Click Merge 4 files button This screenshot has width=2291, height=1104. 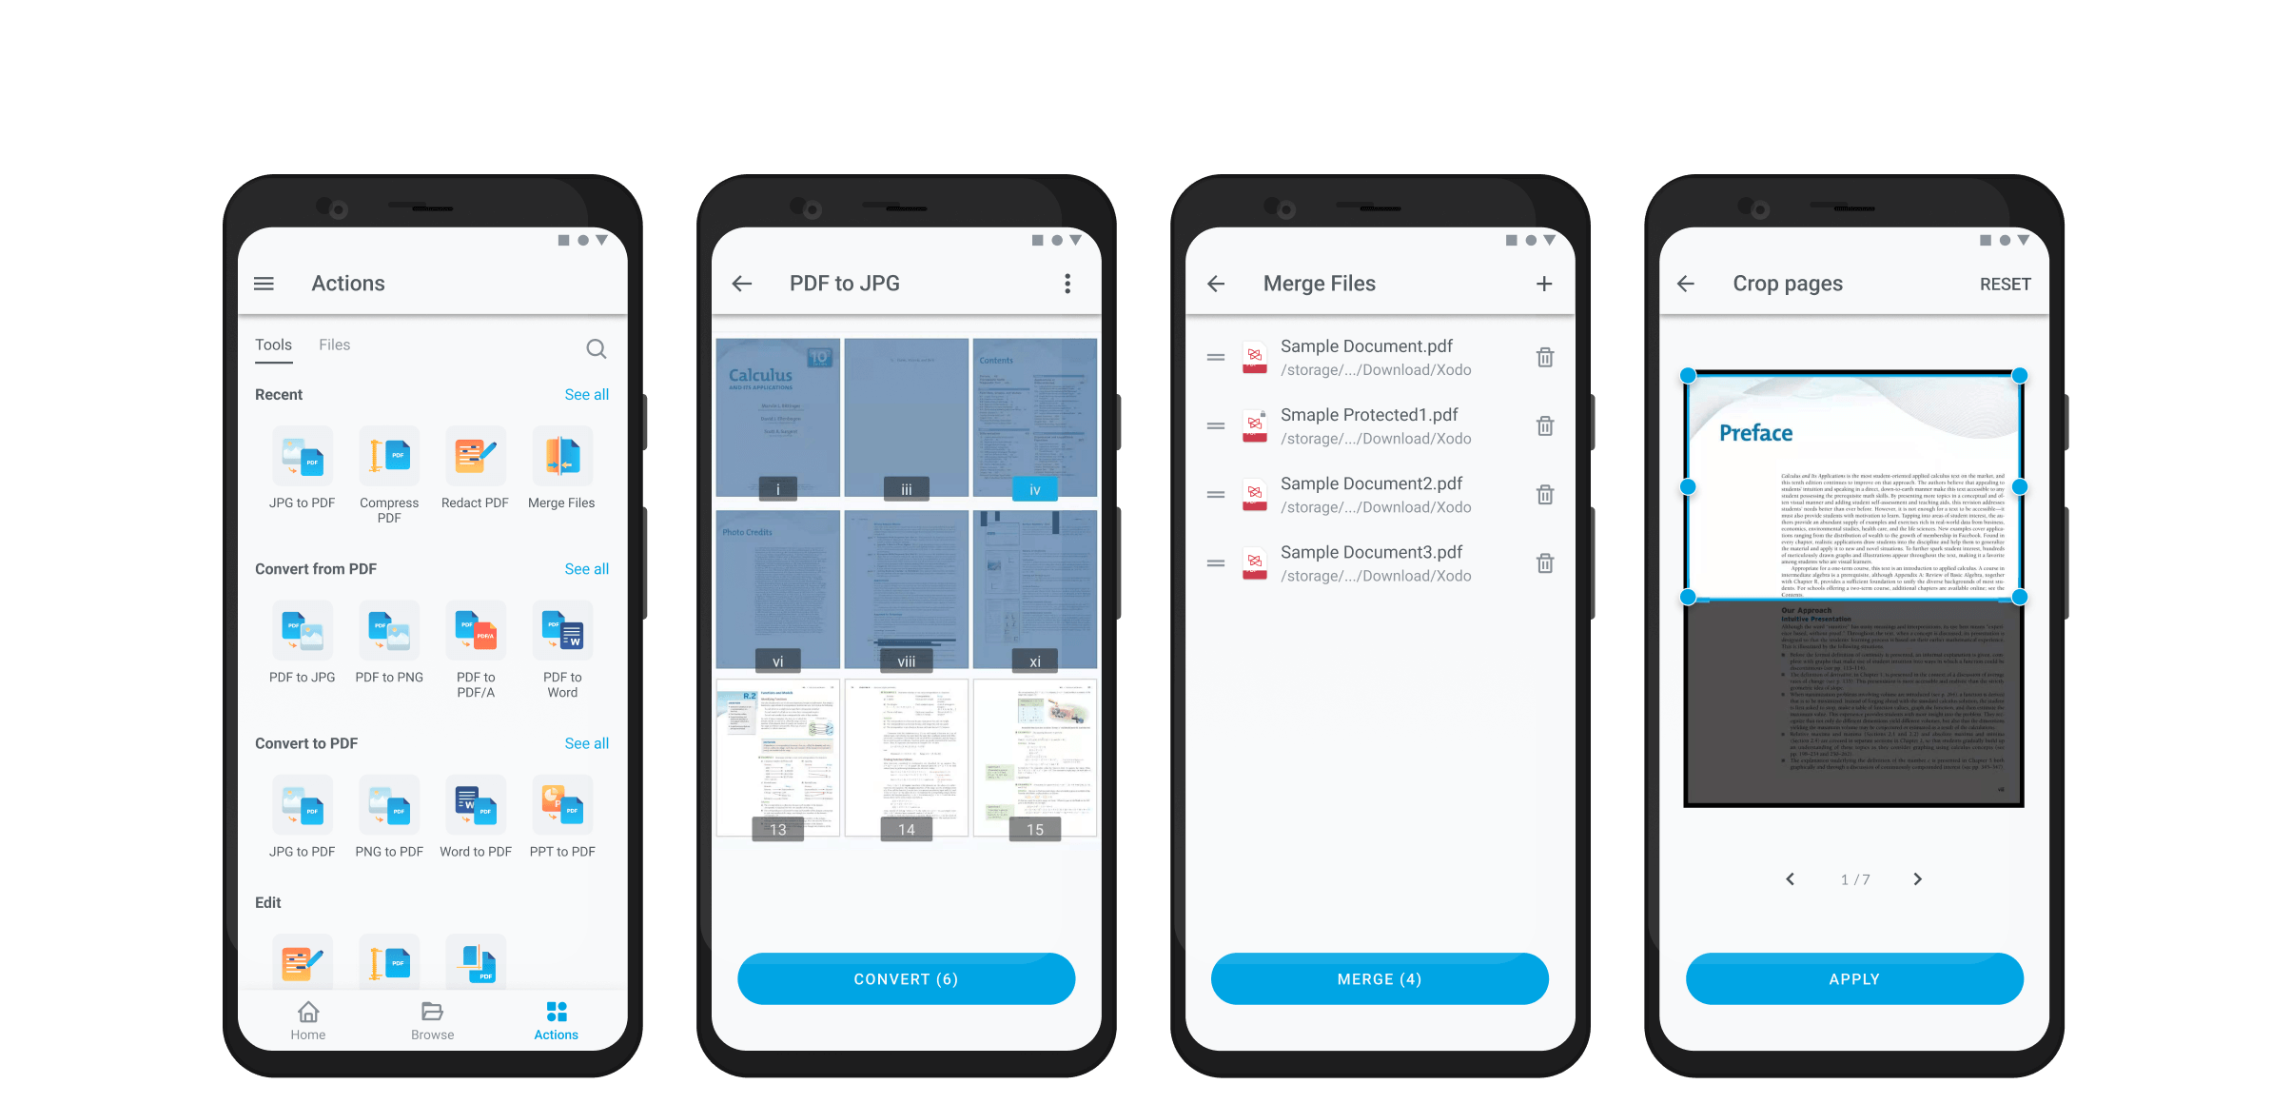(x=1380, y=978)
